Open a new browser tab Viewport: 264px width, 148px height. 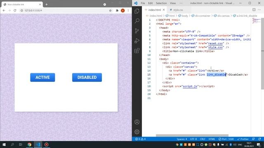pos(47,5)
